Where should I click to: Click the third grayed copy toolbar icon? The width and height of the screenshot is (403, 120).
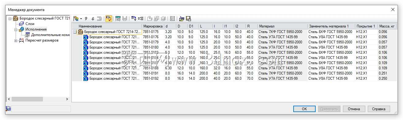(x=163, y=19)
